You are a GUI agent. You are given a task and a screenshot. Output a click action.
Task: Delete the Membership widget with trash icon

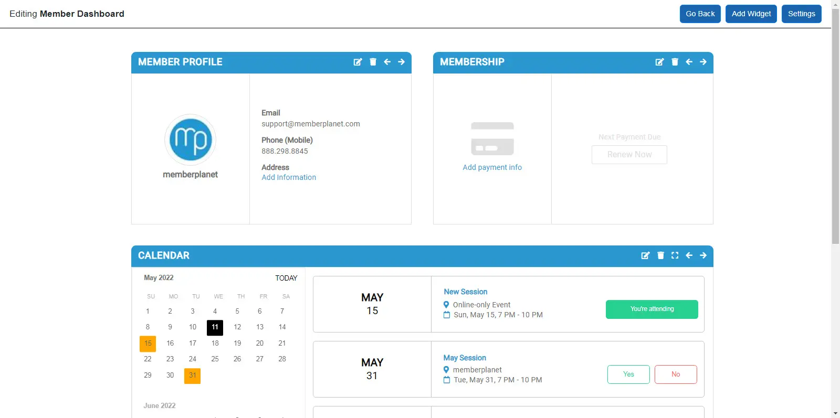click(x=675, y=62)
